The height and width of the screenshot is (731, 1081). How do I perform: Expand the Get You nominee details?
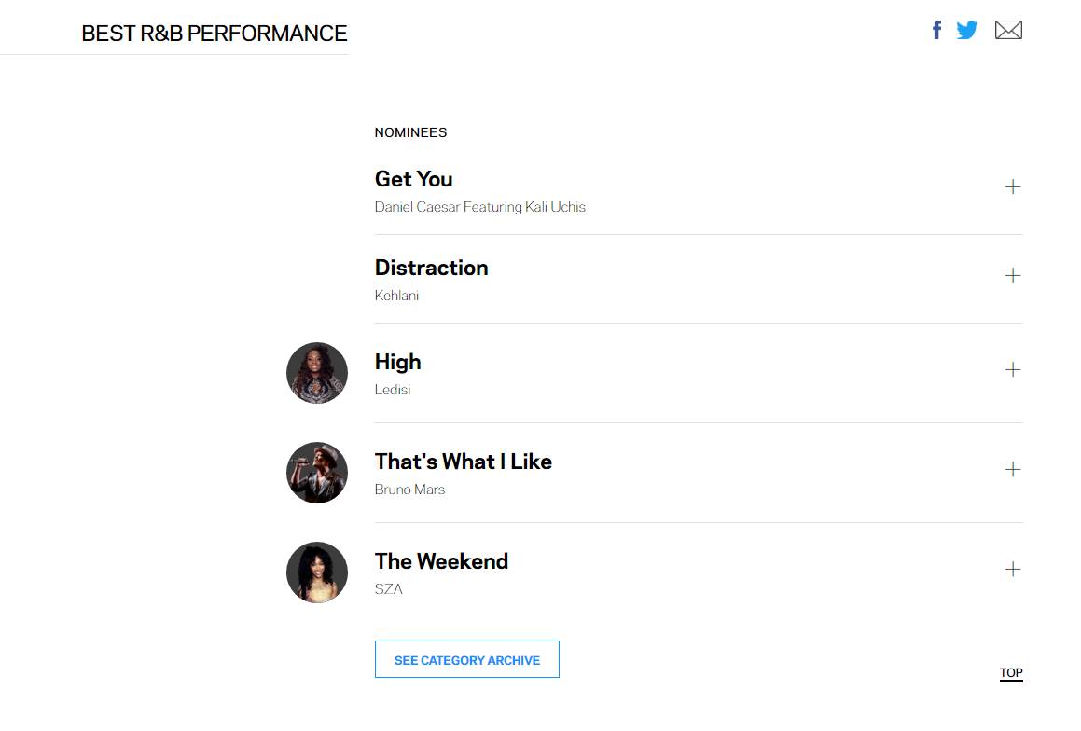tap(1012, 187)
